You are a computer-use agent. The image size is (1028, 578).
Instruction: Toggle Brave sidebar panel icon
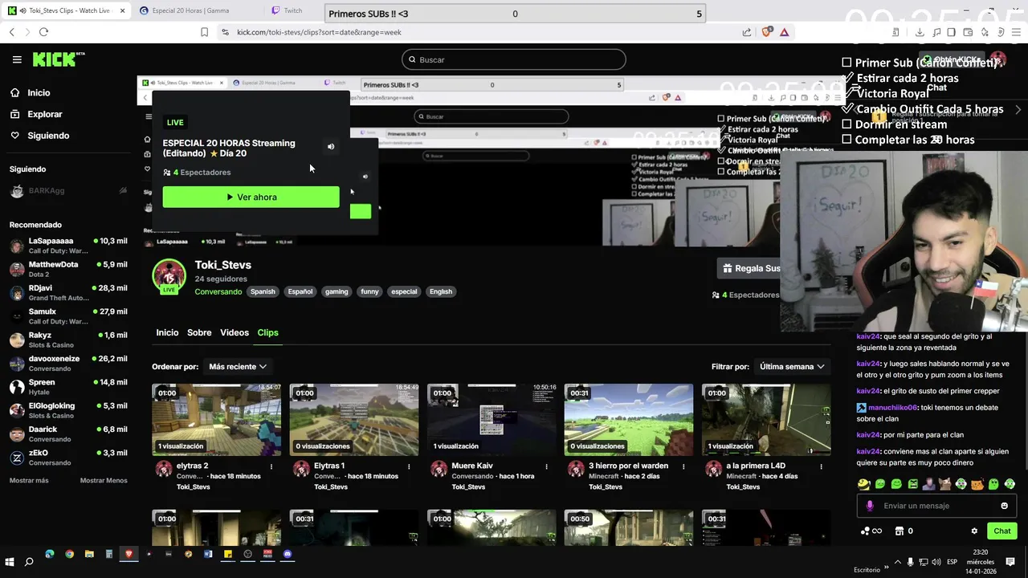pos(952,32)
